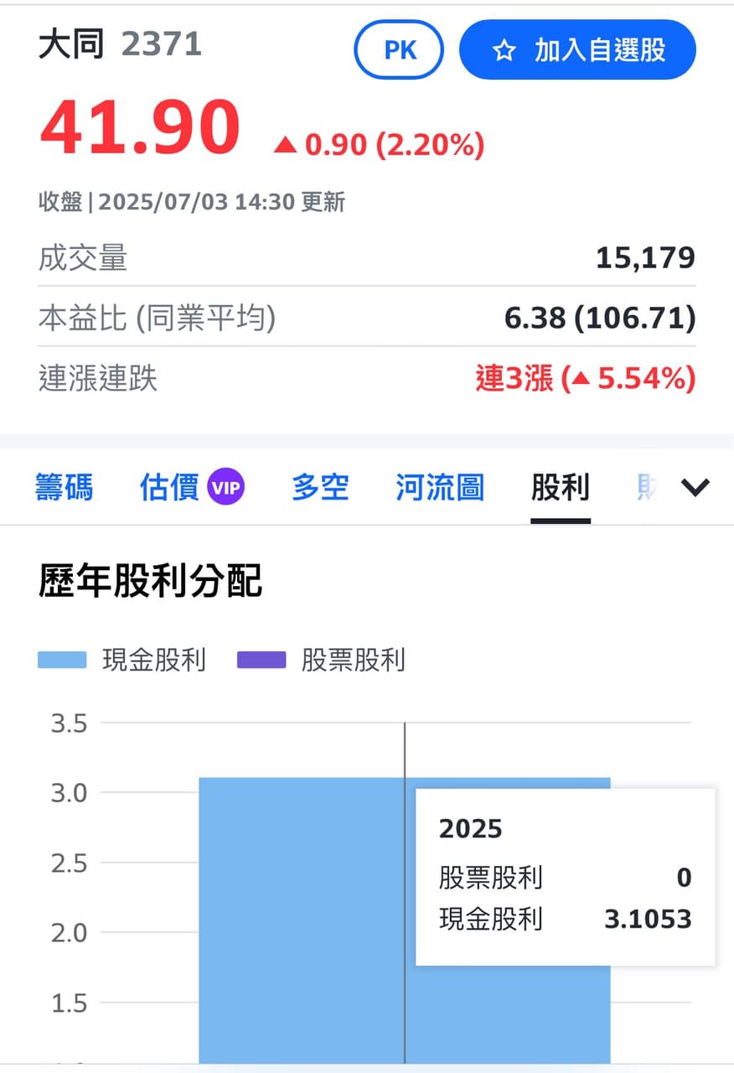Tap the 連漲連跌 label
The width and height of the screenshot is (734, 1073).
tap(98, 379)
